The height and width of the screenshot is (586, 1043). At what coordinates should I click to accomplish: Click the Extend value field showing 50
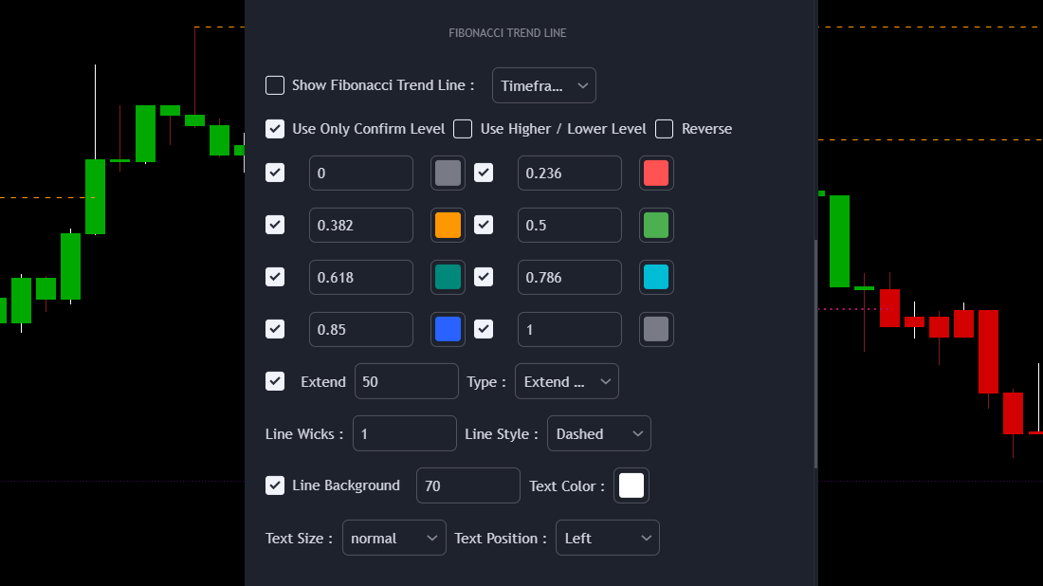[406, 381]
